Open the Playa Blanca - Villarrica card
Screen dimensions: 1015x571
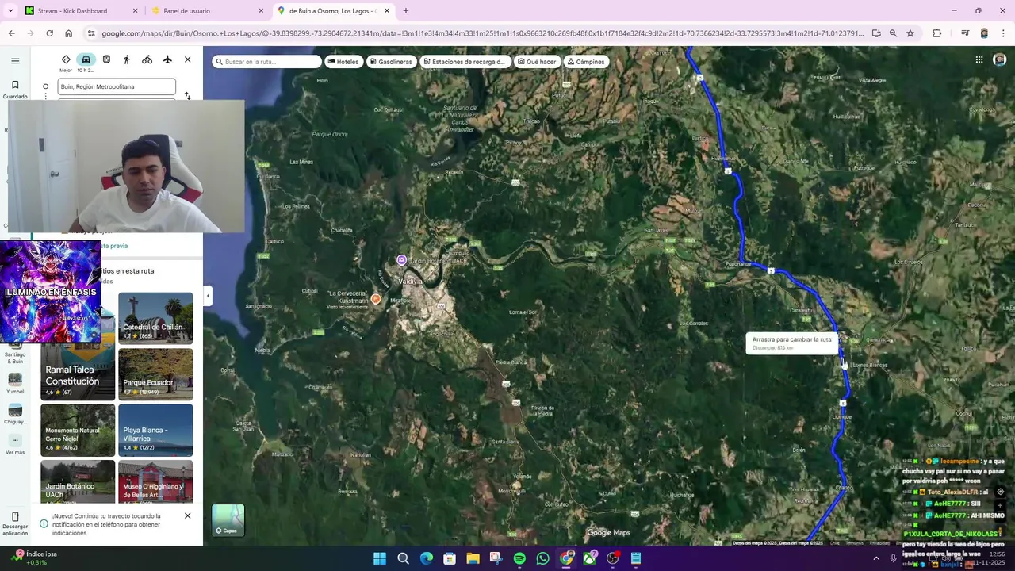click(x=155, y=430)
